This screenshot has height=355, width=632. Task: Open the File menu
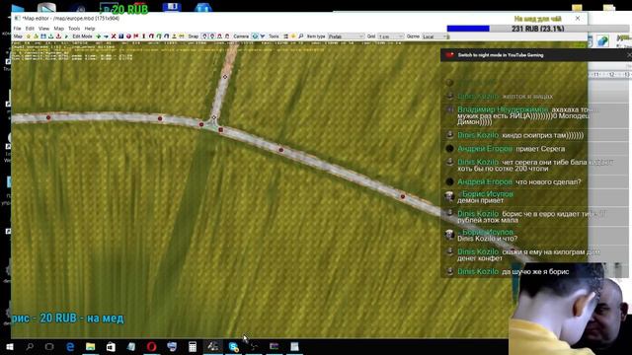18,29
